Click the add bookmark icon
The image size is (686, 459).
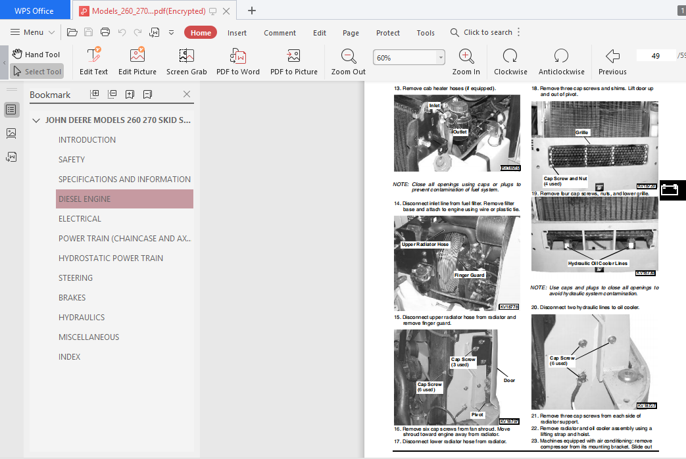coord(130,94)
